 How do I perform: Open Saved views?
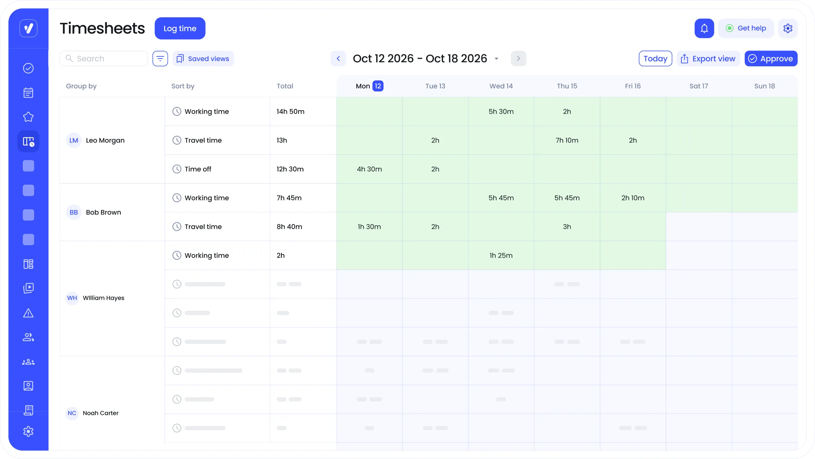(x=203, y=59)
